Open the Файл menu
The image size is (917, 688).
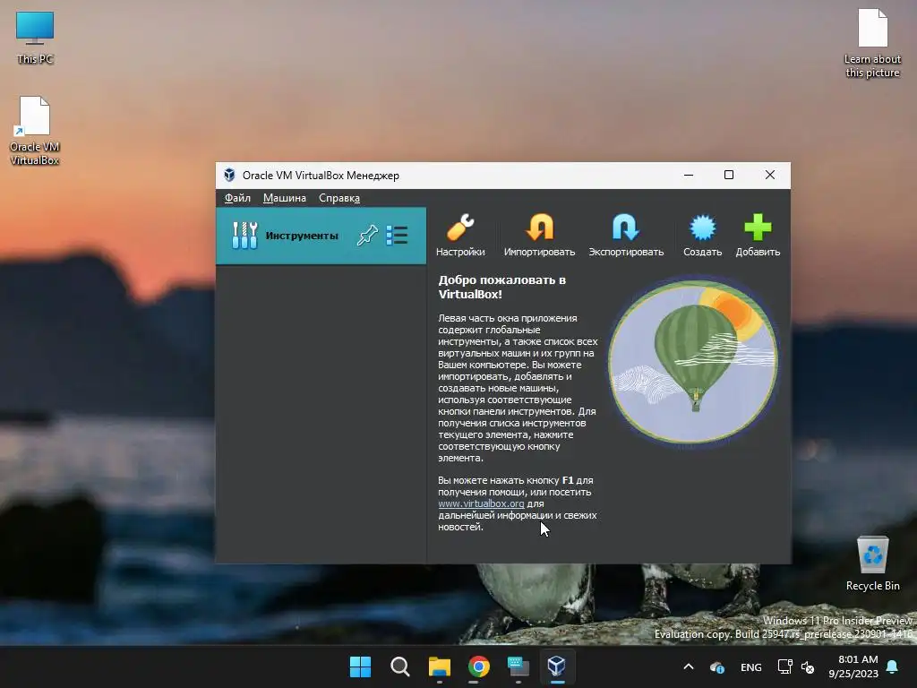point(237,198)
